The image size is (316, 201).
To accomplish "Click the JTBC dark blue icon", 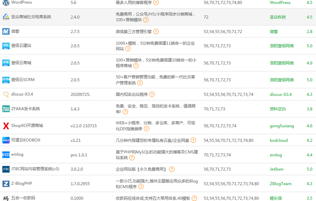I will tap(6, 169).
